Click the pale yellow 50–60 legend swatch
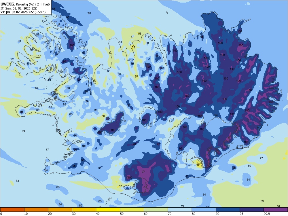Screen dimensions: 288x216 pyautogui.click(x=132, y=210)
